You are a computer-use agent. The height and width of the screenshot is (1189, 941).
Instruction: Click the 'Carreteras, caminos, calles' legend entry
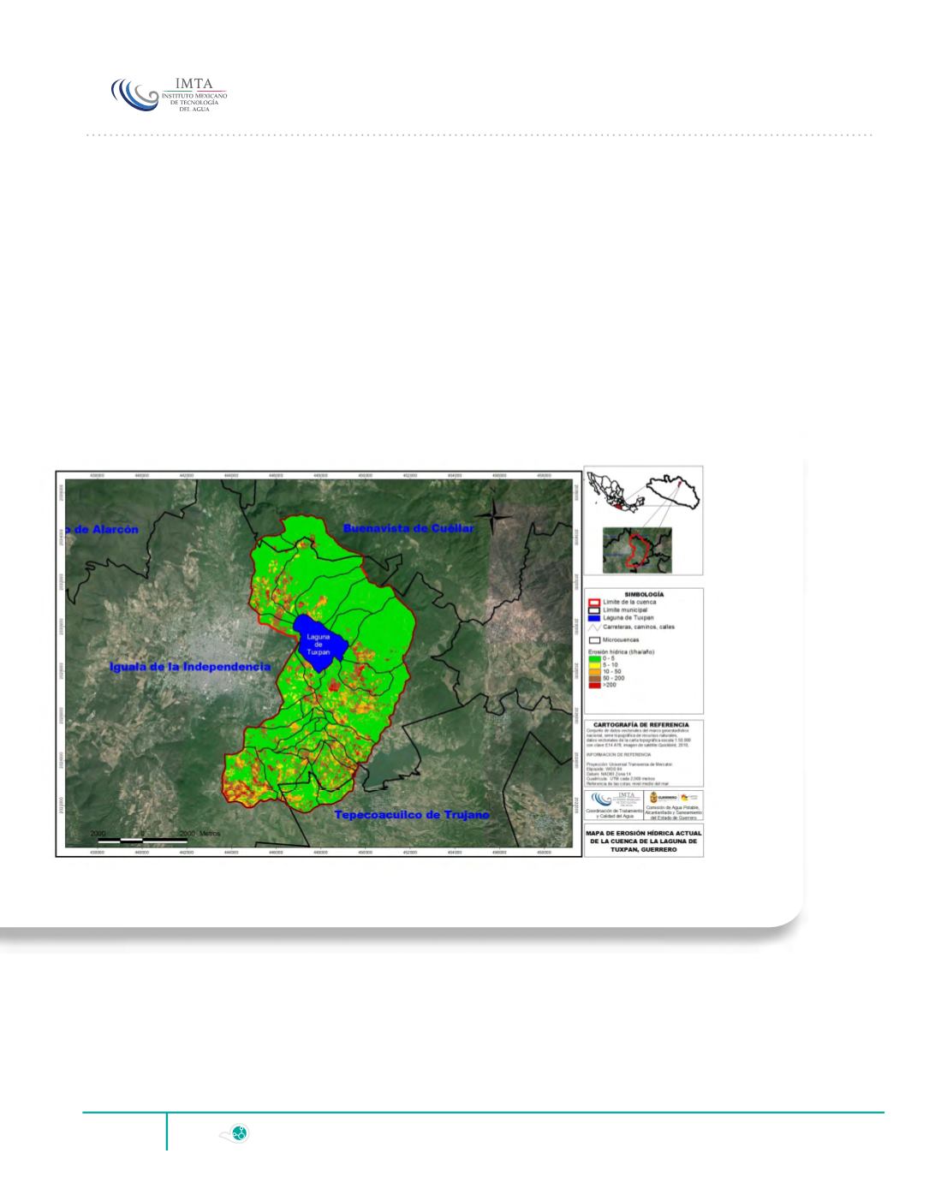point(631,627)
